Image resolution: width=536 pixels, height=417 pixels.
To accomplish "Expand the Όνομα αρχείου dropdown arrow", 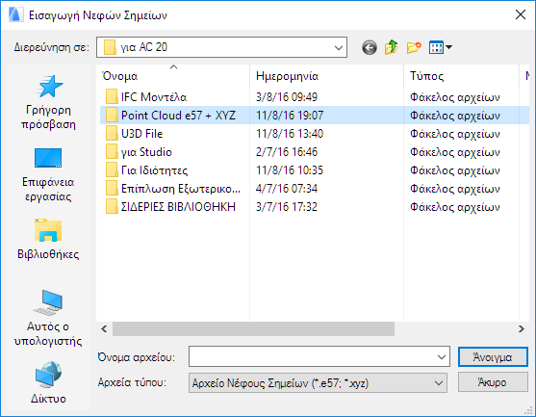I will pyautogui.click(x=442, y=357).
